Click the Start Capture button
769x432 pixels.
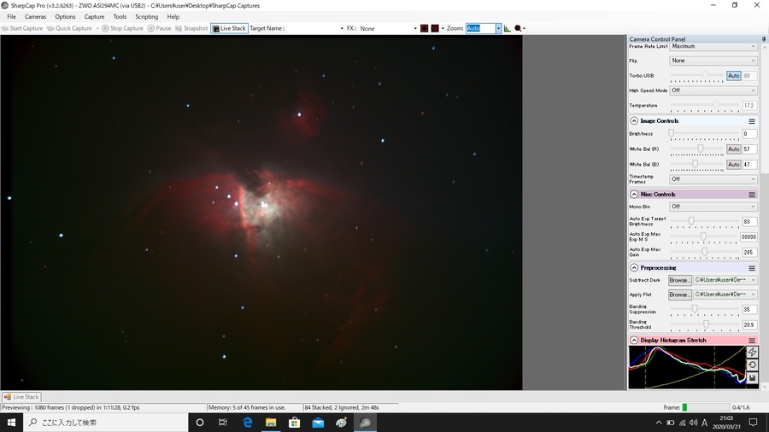(x=22, y=28)
